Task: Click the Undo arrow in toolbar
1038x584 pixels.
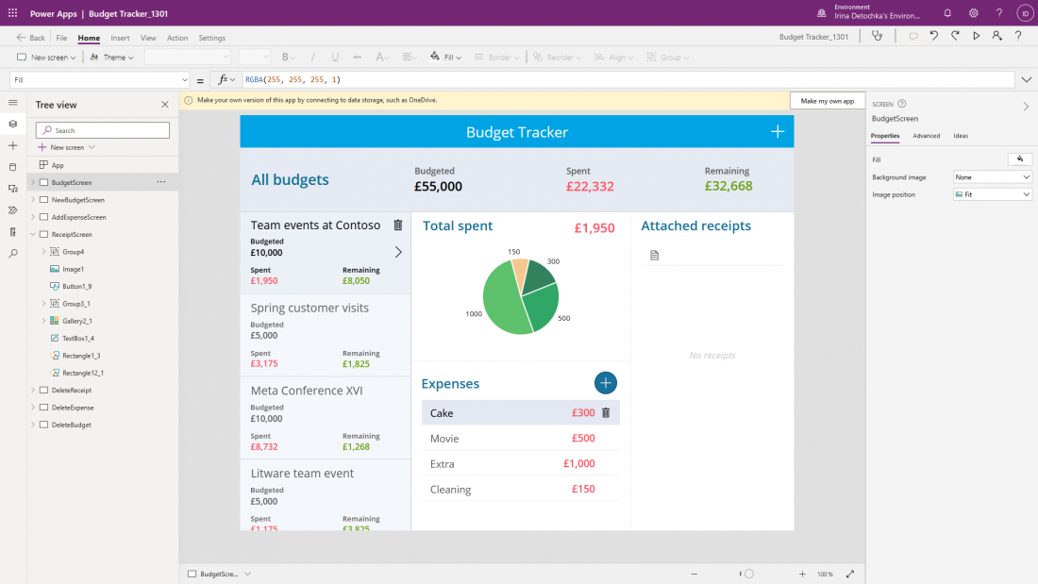Action: (x=933, y=37)
